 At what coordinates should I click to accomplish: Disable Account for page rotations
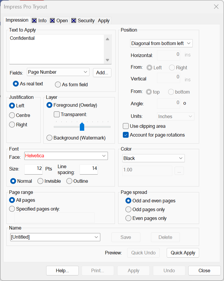126,135
